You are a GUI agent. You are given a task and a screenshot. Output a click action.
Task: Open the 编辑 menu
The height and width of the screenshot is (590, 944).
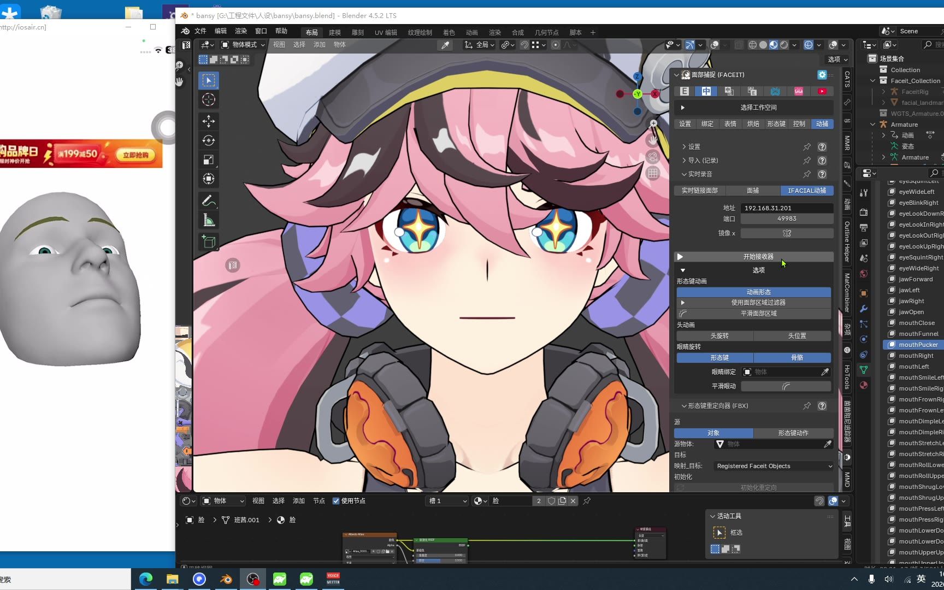(221, 31)
